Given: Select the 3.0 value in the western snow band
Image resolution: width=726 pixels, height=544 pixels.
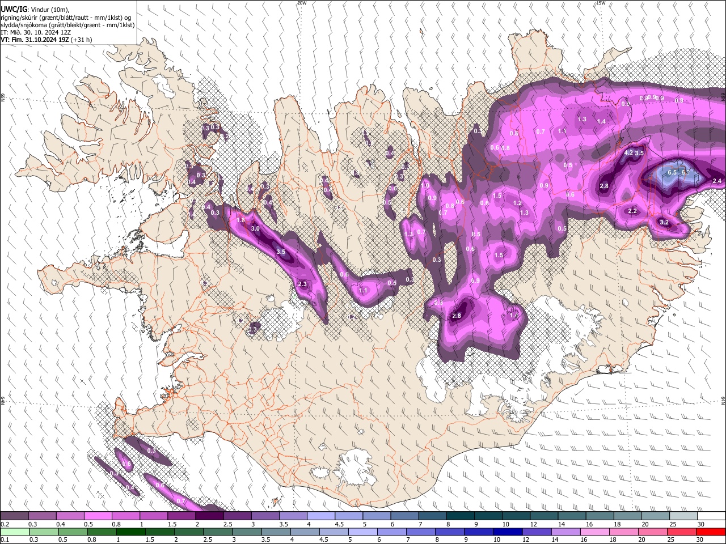Looking at the screenshot, I should (x=255, y=228).
